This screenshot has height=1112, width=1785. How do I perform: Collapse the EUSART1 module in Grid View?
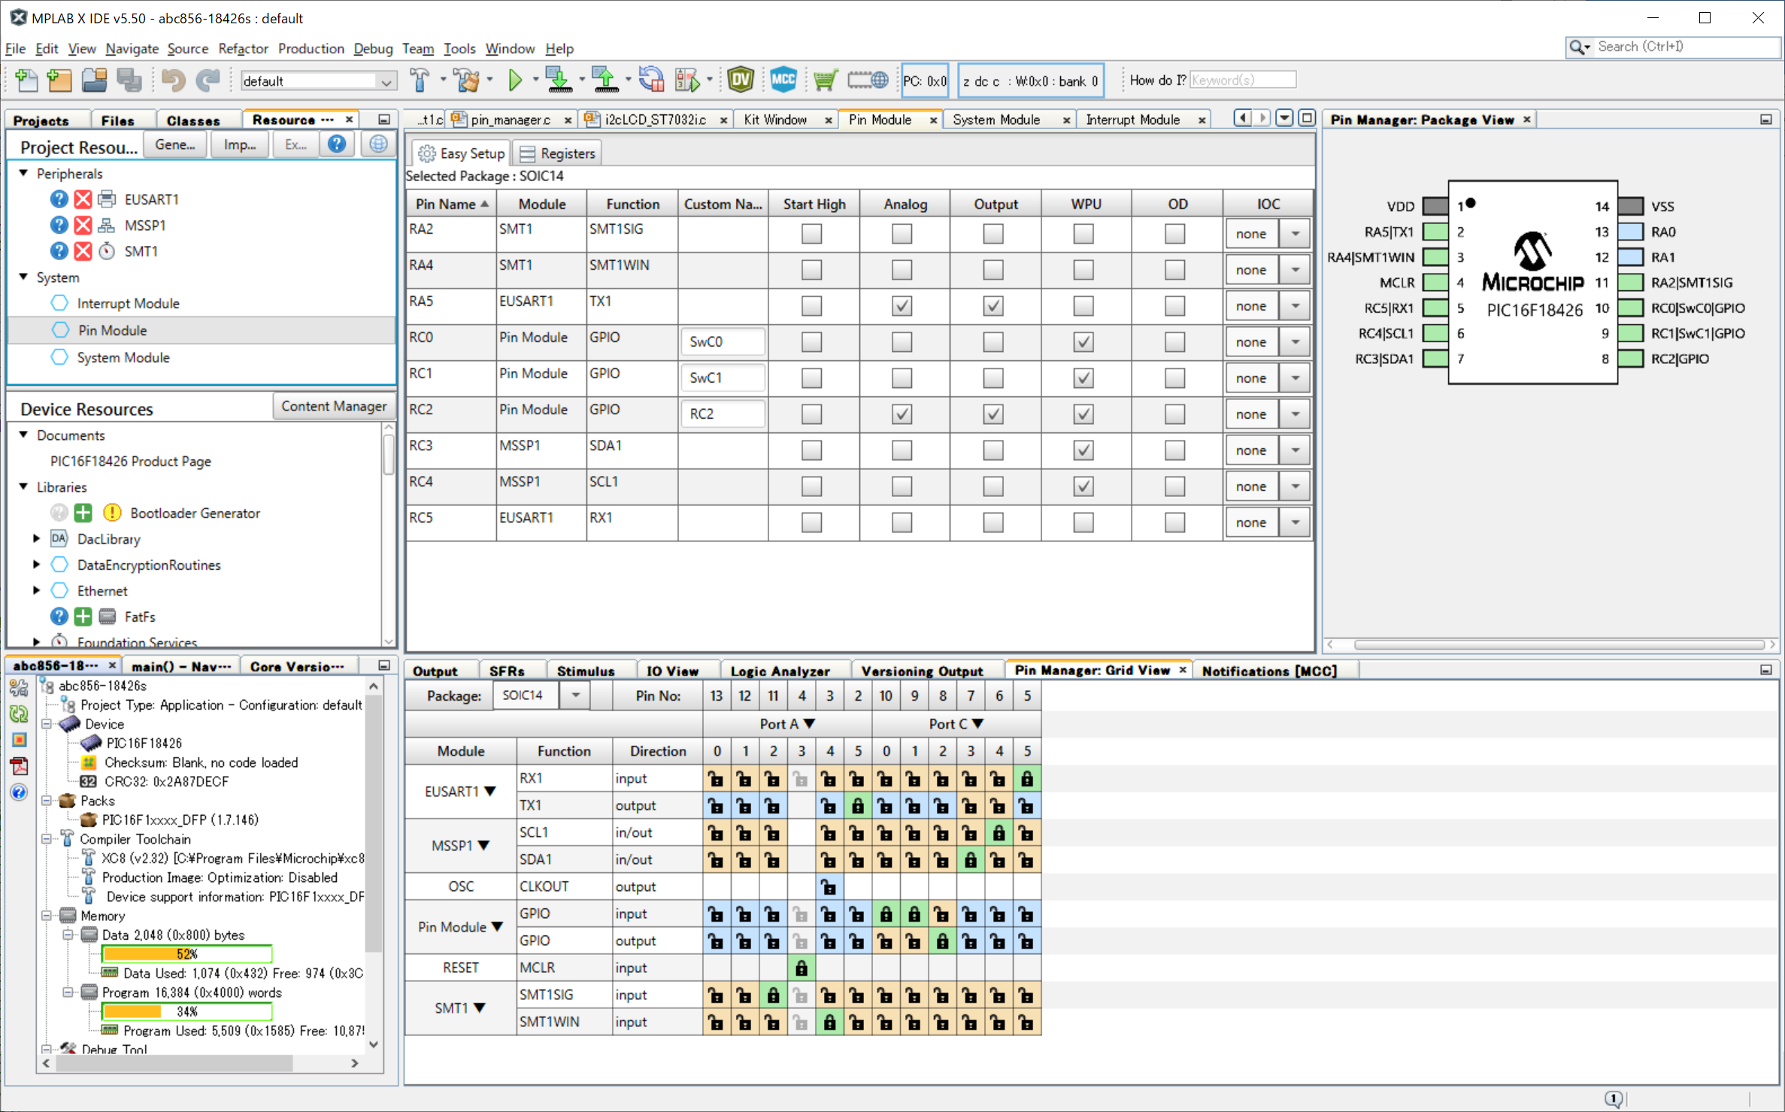490,792
